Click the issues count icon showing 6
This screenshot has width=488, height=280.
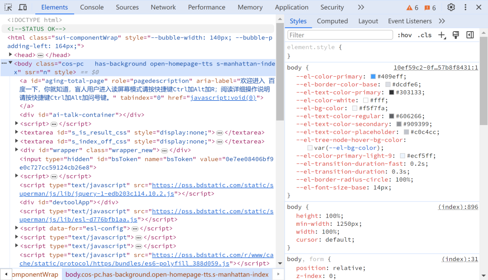click(x=430, y=8)
